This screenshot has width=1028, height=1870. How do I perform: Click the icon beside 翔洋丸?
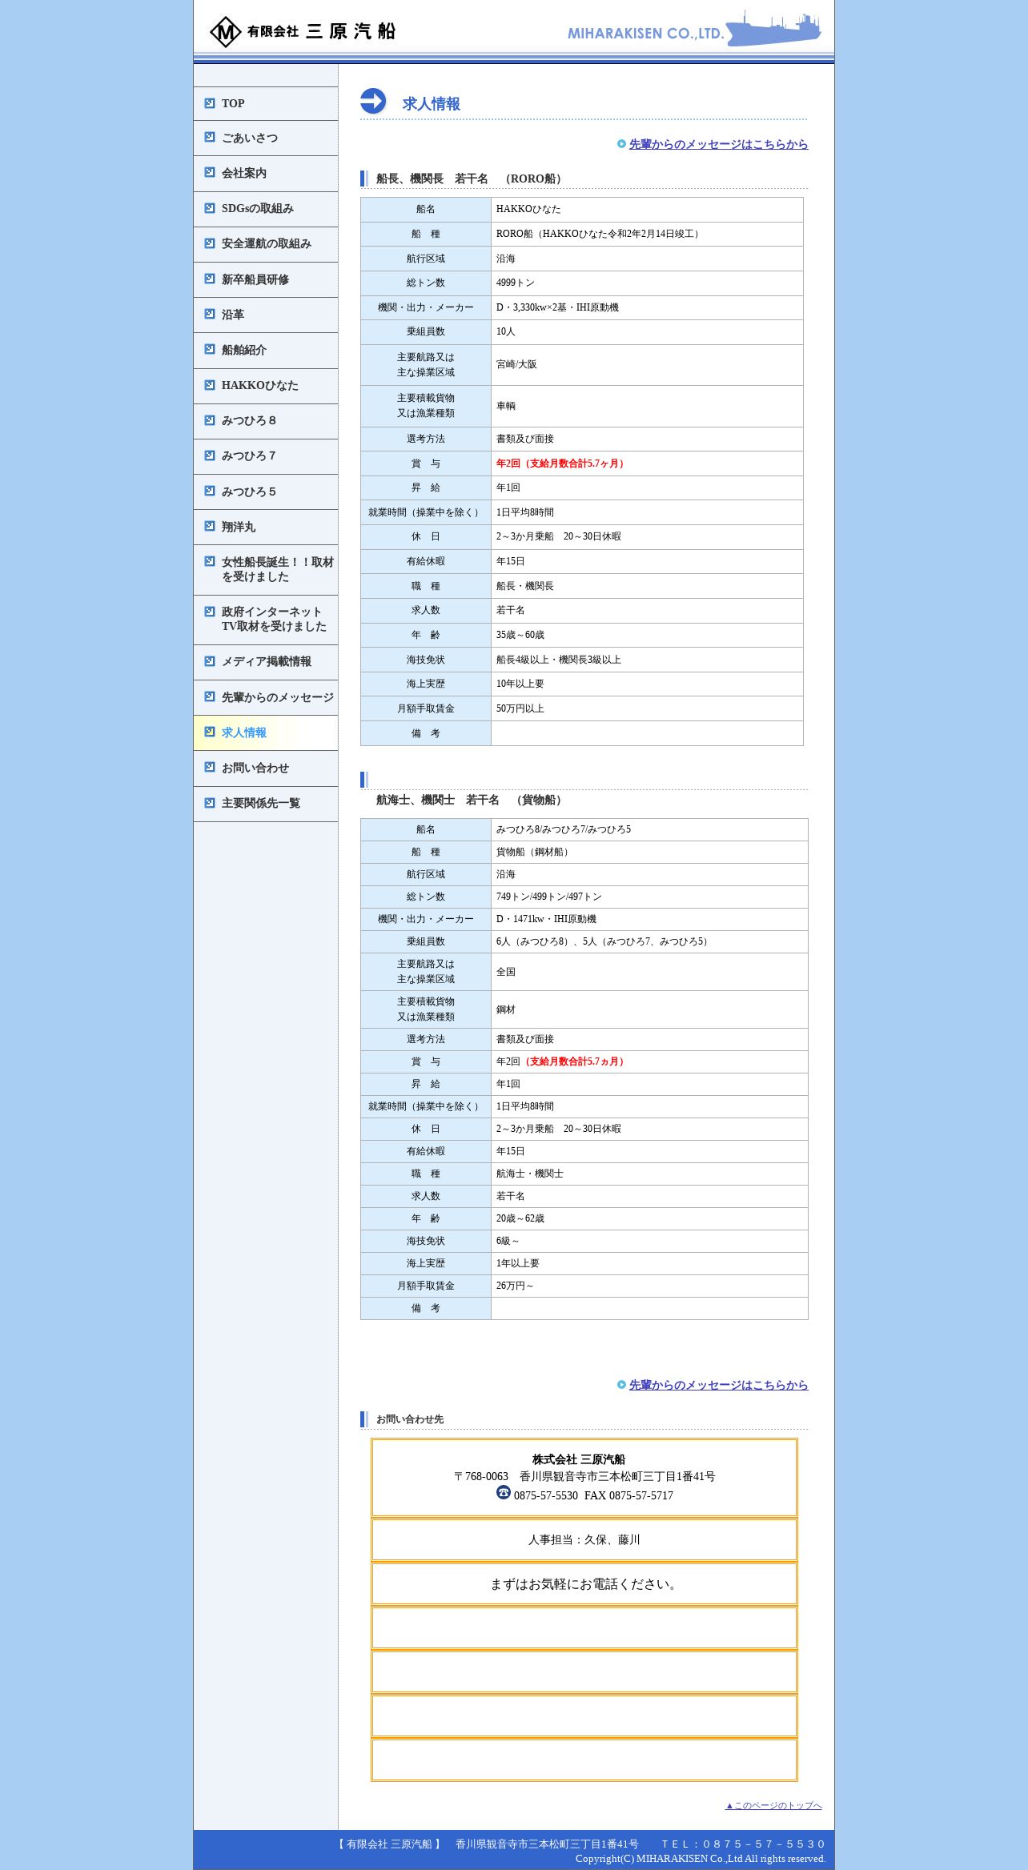click(210, 526)
